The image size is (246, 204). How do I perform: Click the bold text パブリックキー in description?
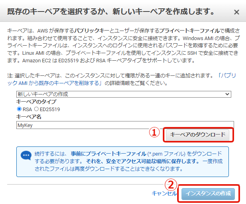click(x=92, y=31)
